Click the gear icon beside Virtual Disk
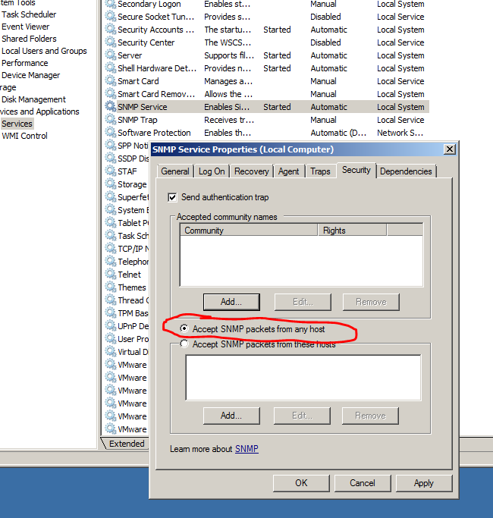493x518 pixels. (111, 351)
